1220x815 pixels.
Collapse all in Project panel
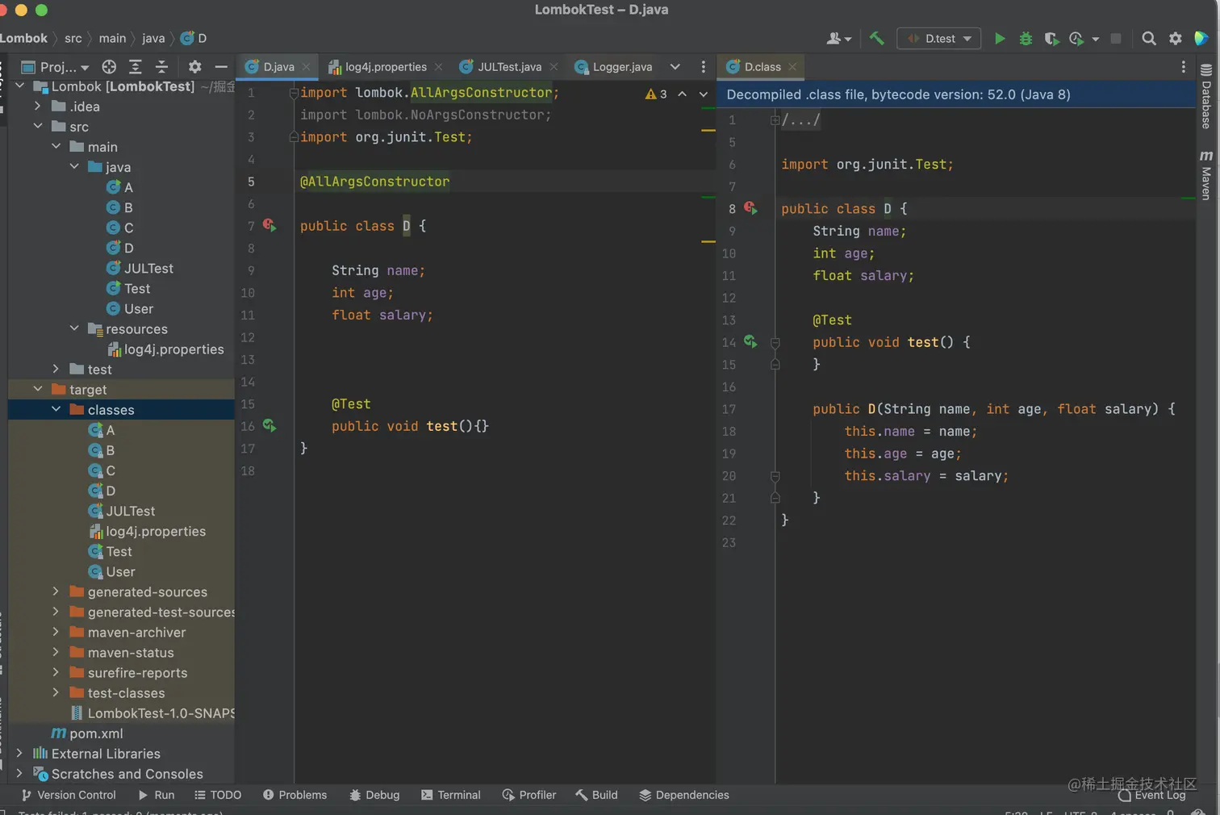[x=161, y=67]
